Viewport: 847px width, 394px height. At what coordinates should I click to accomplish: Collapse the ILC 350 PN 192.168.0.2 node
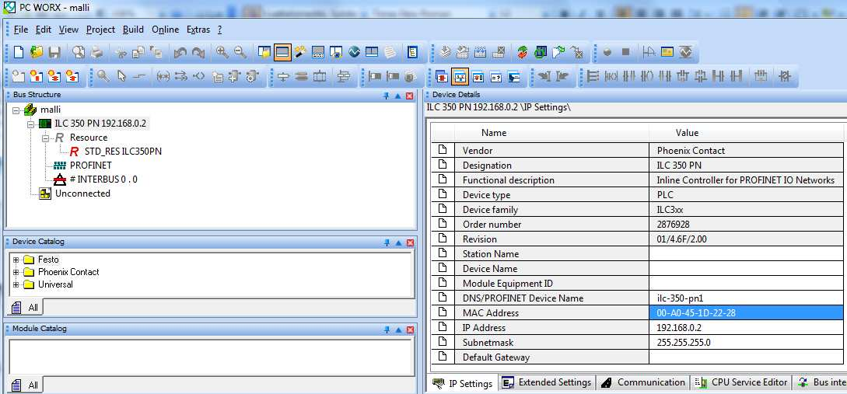[30, 124]
